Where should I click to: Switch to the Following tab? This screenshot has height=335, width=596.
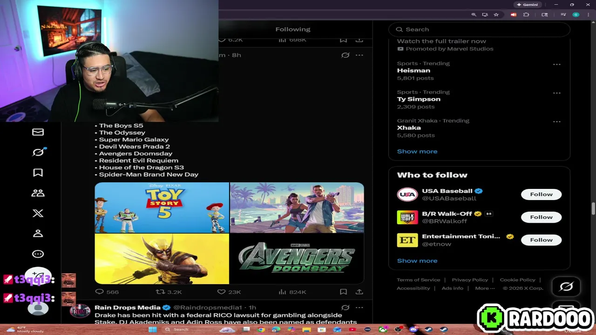[x=293, y=29]
